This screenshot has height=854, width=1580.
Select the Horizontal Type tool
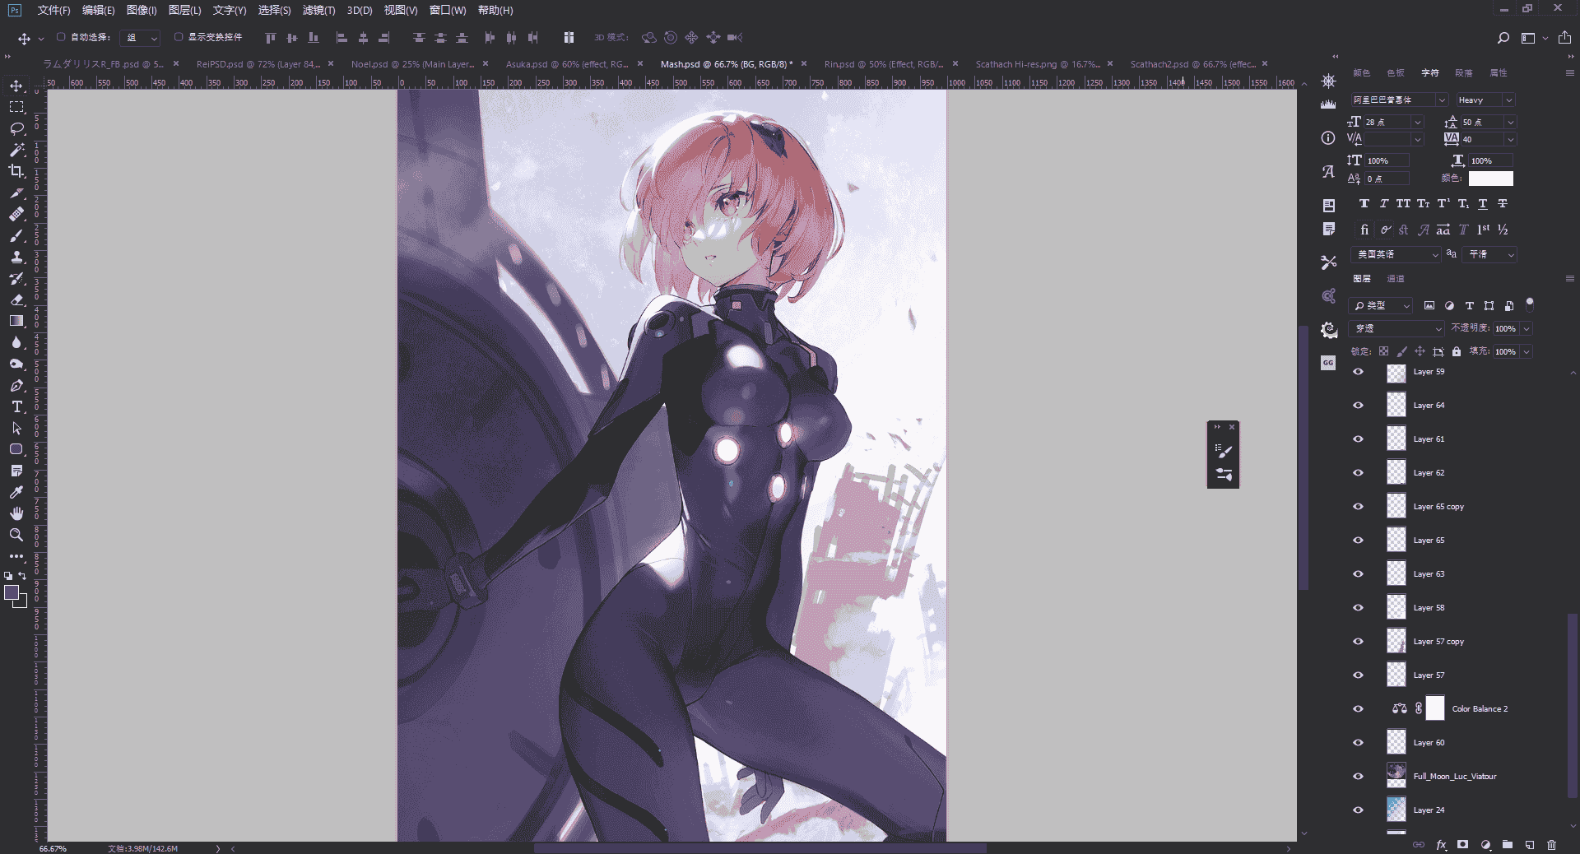(x=16, y=406)
